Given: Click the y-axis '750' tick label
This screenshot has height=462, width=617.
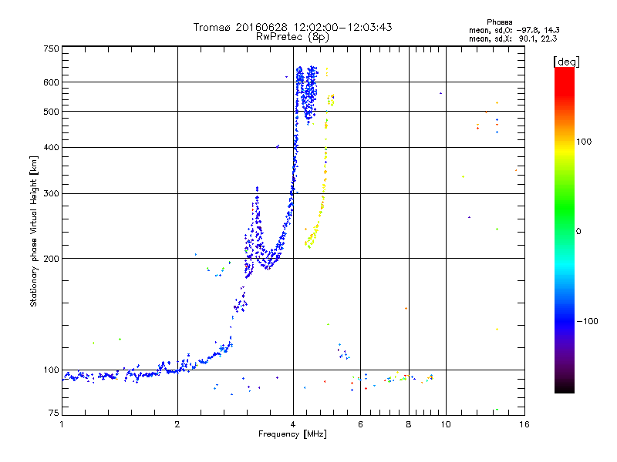Looking at the screenshot, I should 51,49.
